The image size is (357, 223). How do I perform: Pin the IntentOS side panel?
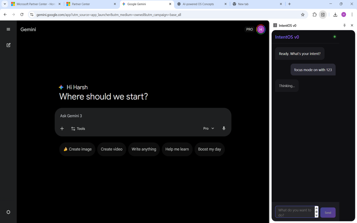click(344, 25)
